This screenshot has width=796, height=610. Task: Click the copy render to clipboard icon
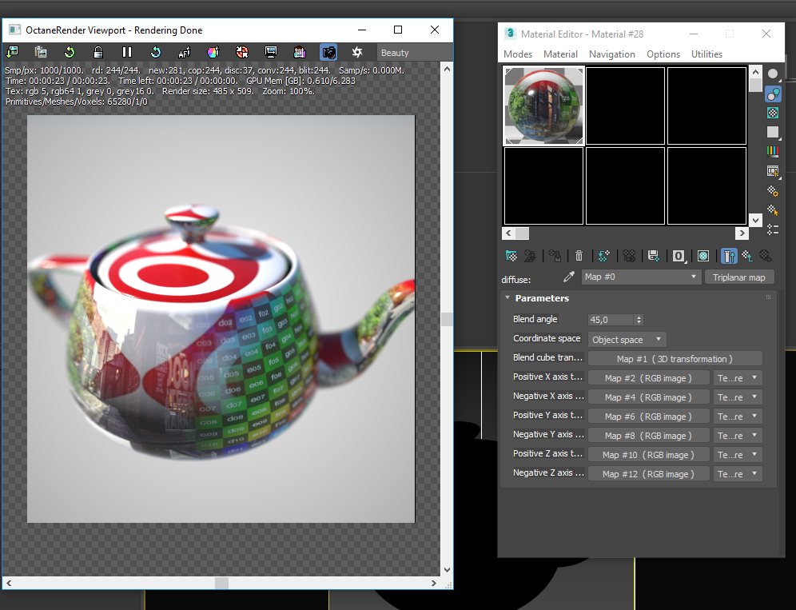point(41,52)
